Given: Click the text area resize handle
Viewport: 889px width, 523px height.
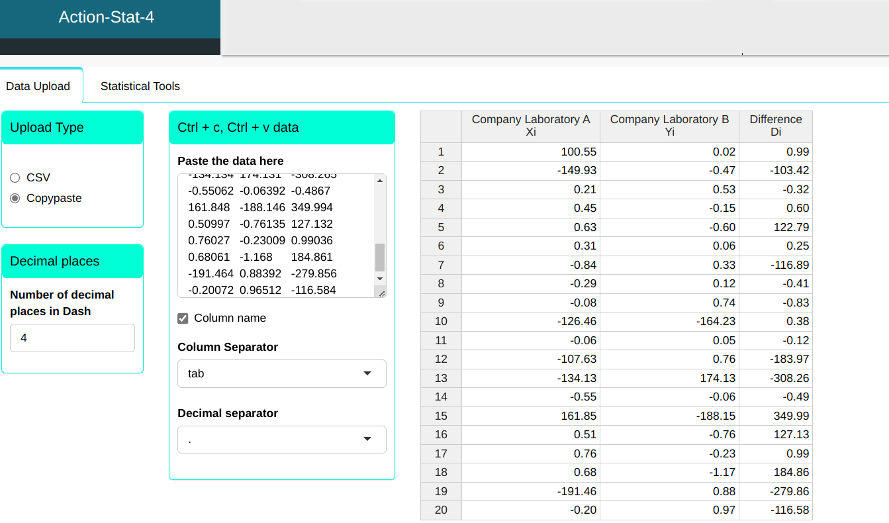Looking at the screenshot, I should (x=381, y=293).
